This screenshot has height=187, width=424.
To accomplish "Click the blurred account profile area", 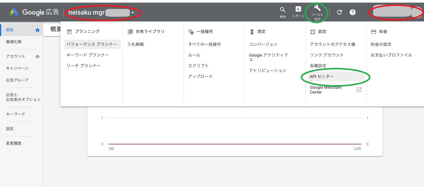I will pyautogui.click(x=395, y=12).
